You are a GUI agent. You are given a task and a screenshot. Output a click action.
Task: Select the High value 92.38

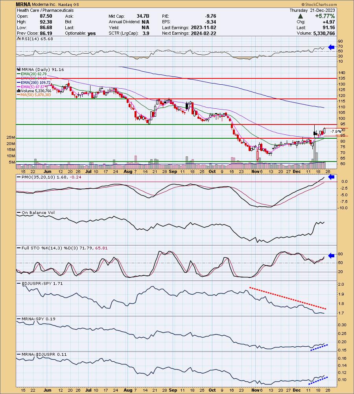(x=46, y=22)
